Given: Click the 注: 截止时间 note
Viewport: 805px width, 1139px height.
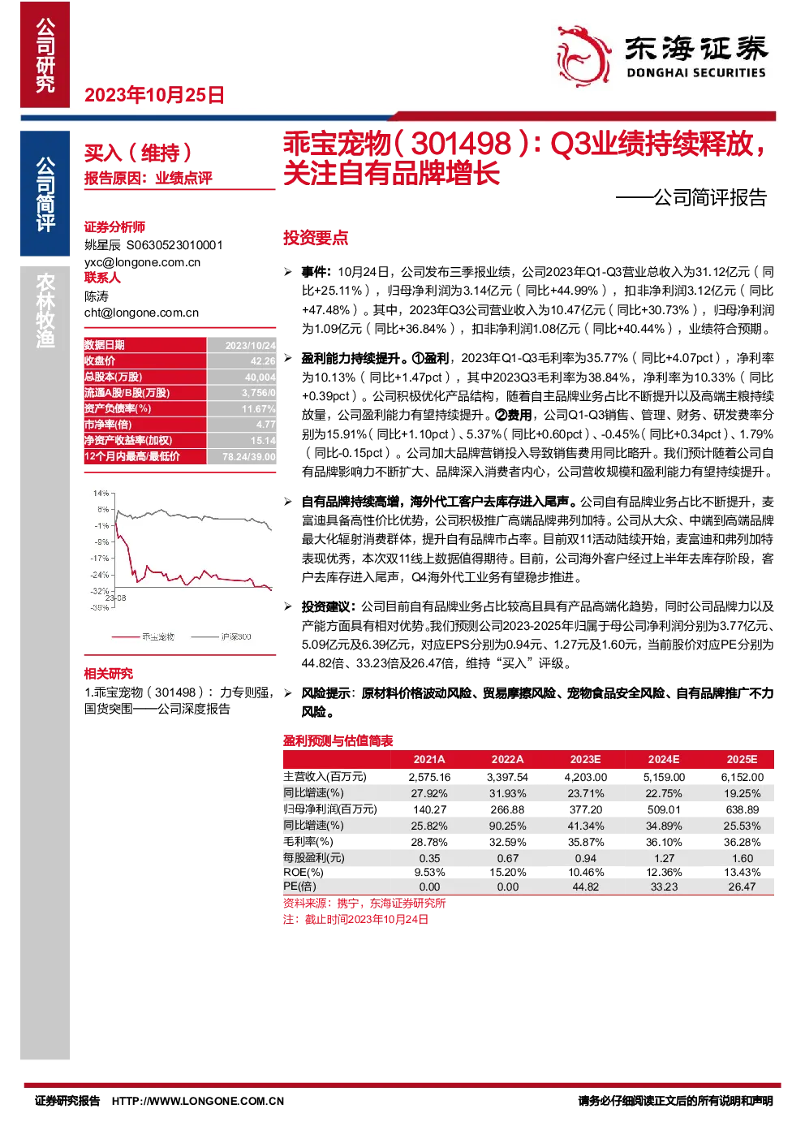Looking at the screenshot, I should pyautogui.click(x=355, y=919).
